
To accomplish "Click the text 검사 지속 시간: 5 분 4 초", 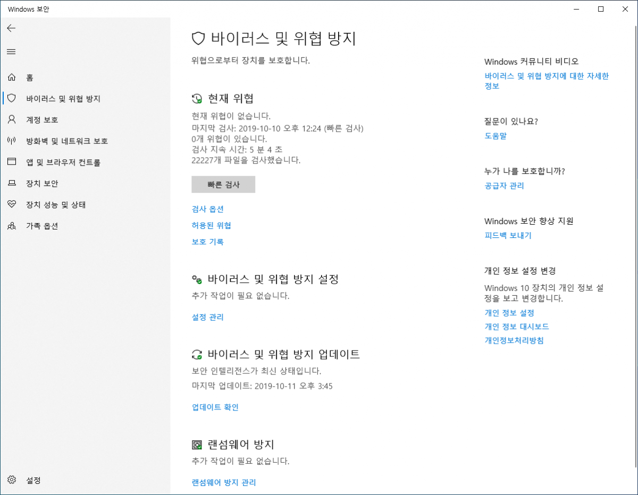I will coord(237,149).
